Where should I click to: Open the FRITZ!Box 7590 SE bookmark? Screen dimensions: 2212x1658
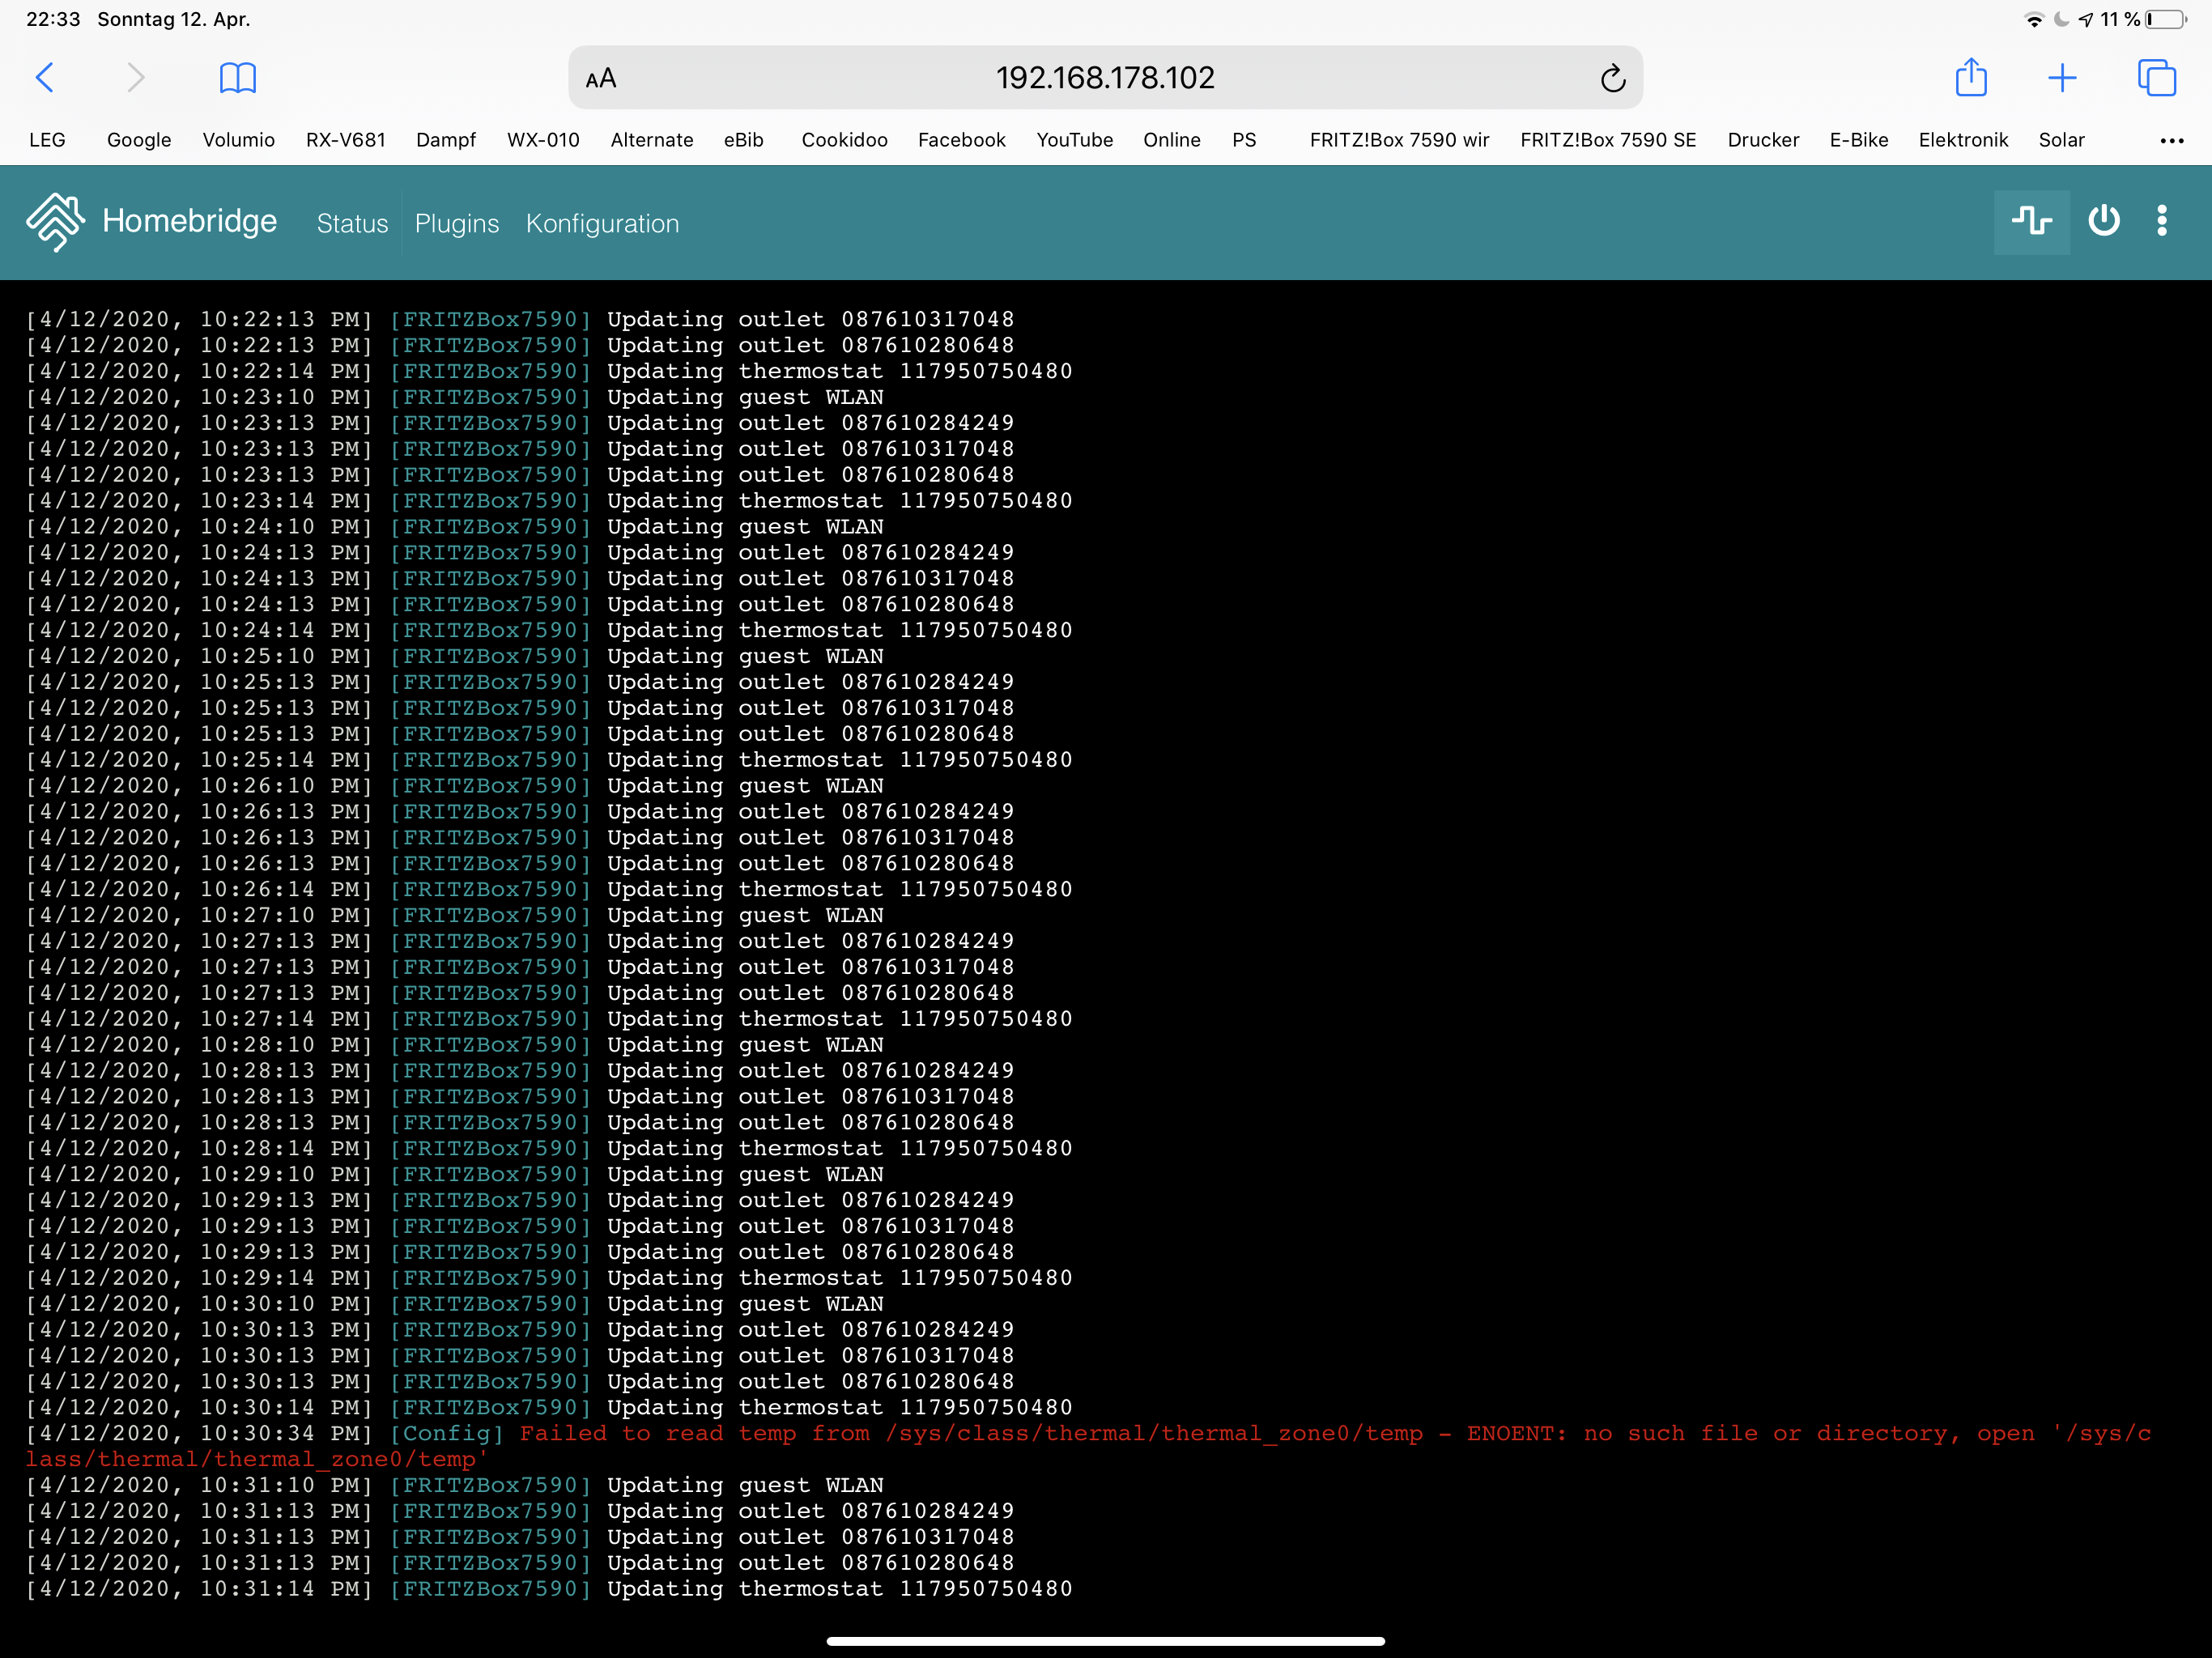point(1607,140)
